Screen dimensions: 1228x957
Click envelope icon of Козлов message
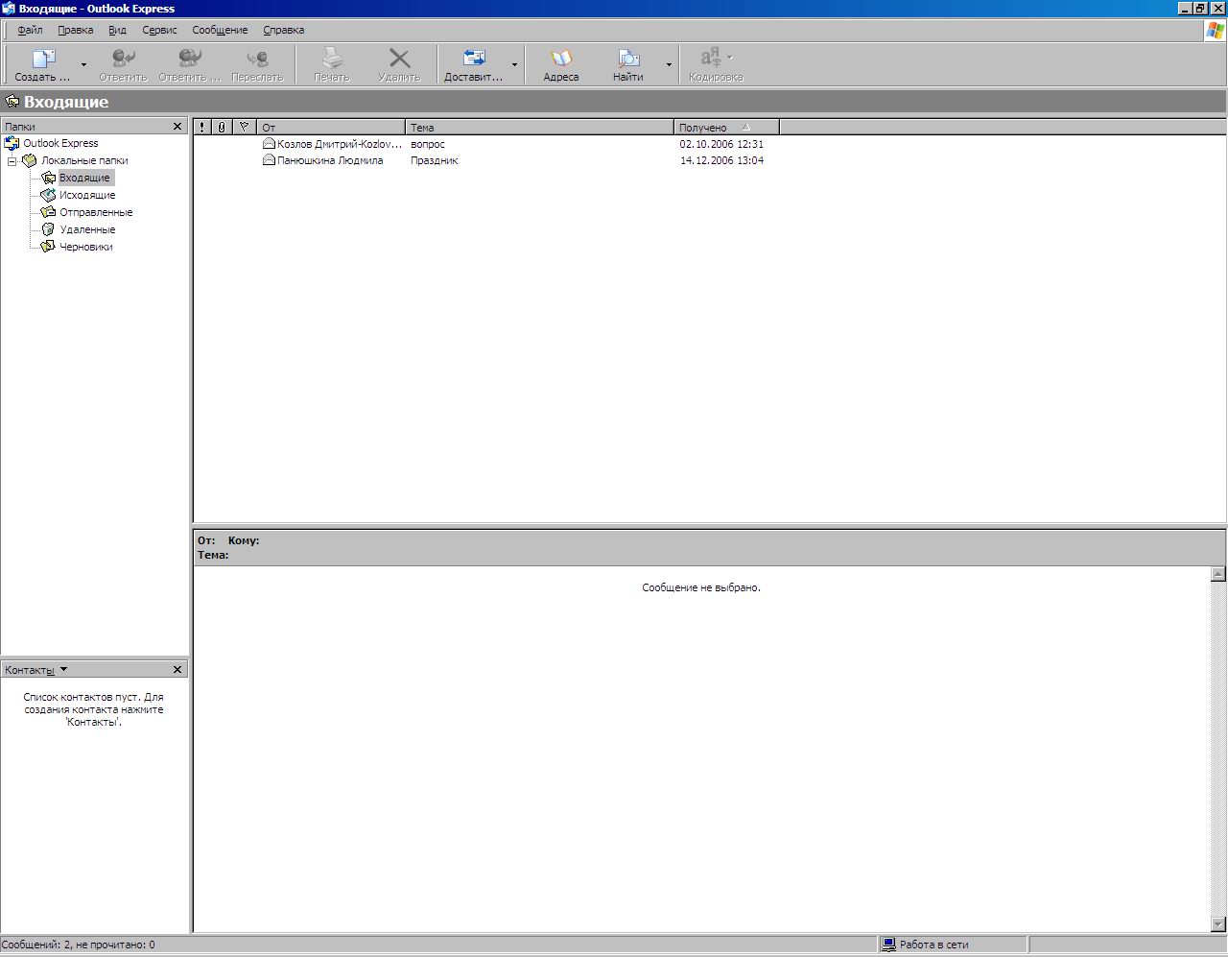coord(269,143)
